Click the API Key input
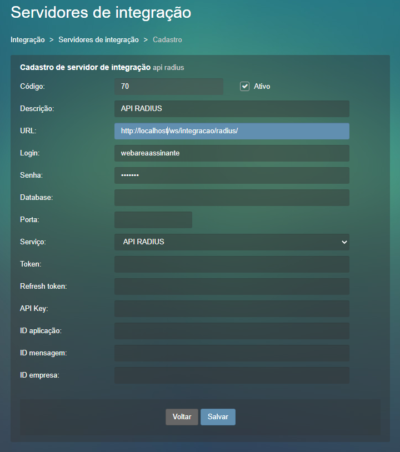The height and width of the screenshot is (452, 400). (232, 309)
